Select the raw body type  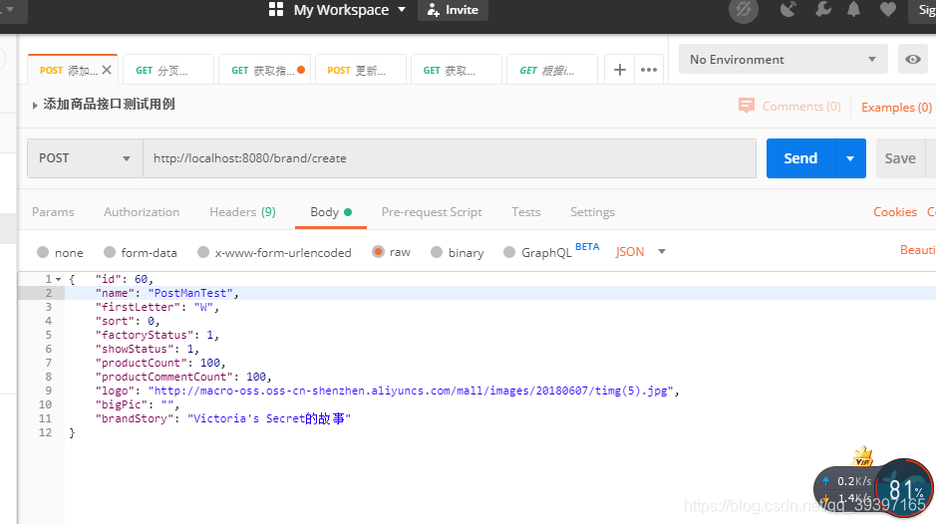click(378, 252)
